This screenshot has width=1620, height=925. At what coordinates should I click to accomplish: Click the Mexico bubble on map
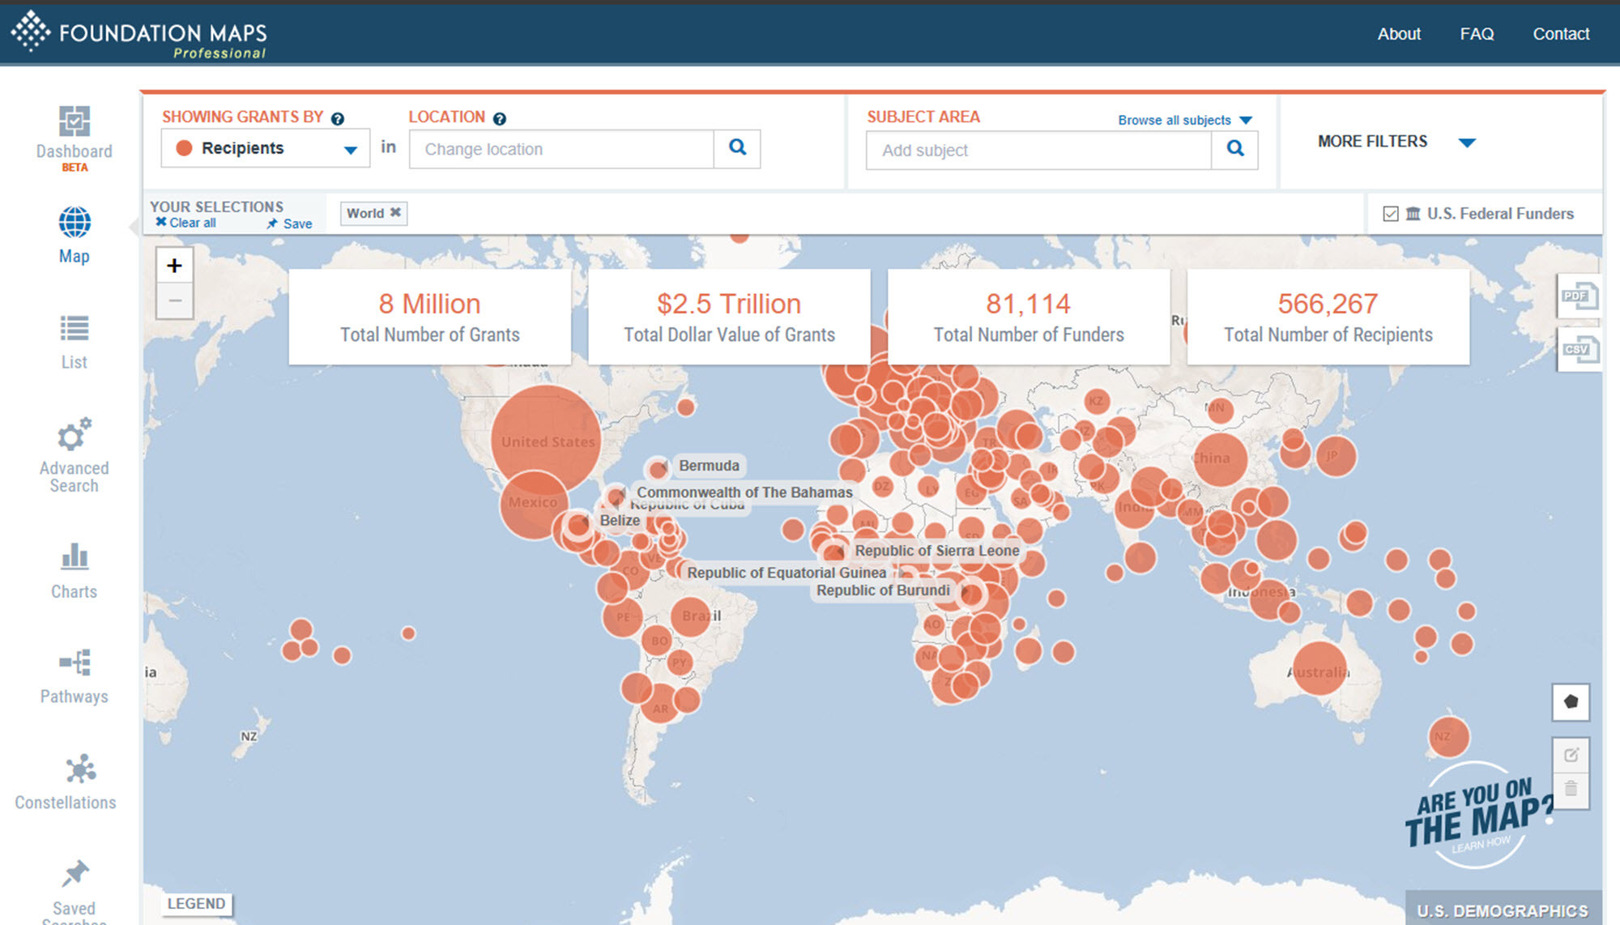[533, 504]
